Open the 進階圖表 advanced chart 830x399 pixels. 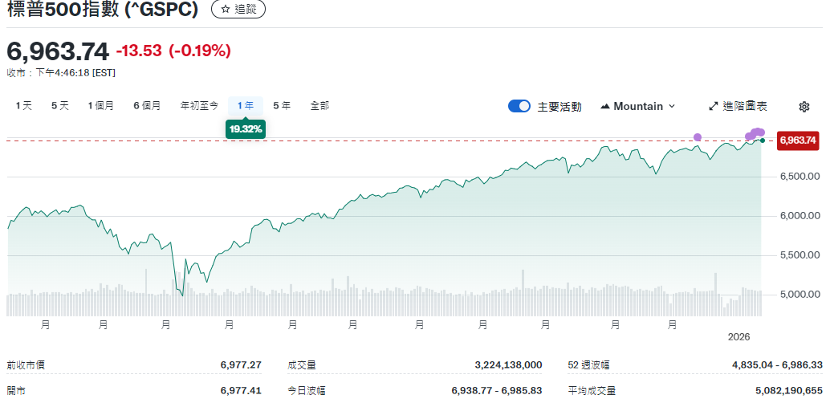738,106
